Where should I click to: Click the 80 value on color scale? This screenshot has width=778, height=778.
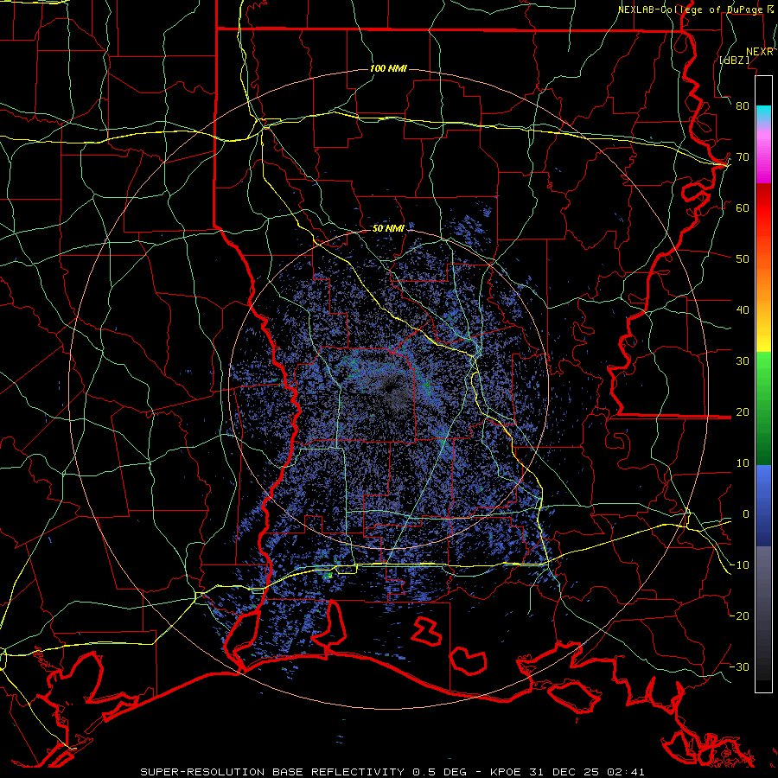click(x=743, y=106)
